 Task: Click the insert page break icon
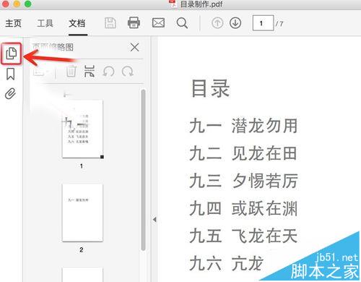(x=90, y=72)
